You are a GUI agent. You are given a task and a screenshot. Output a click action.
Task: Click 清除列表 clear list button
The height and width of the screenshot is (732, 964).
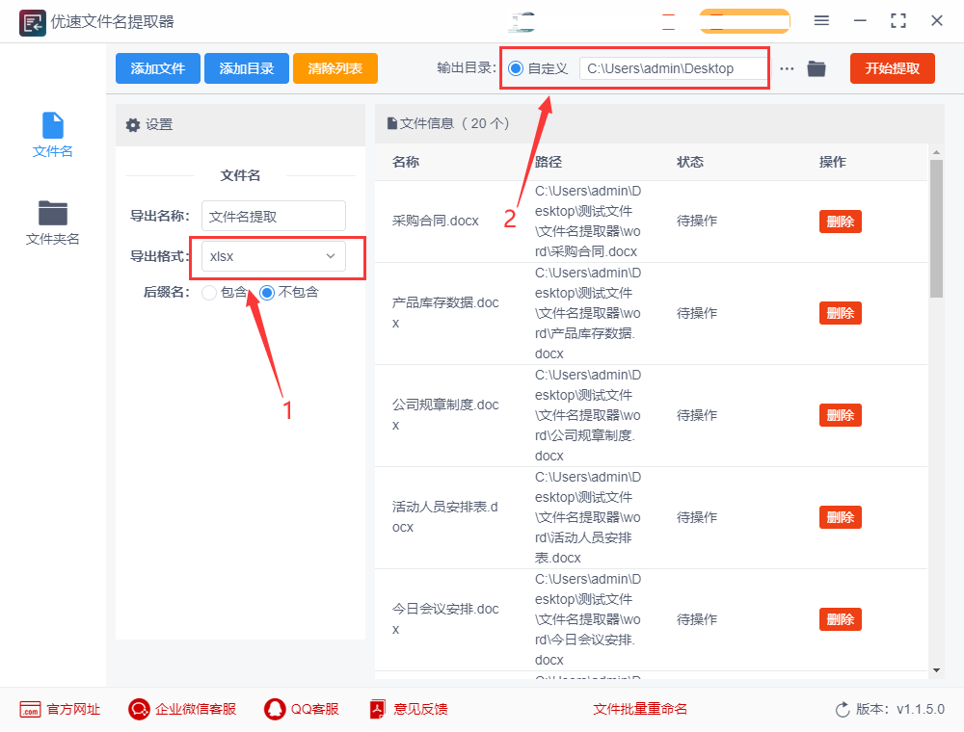[x=335, y=68]
